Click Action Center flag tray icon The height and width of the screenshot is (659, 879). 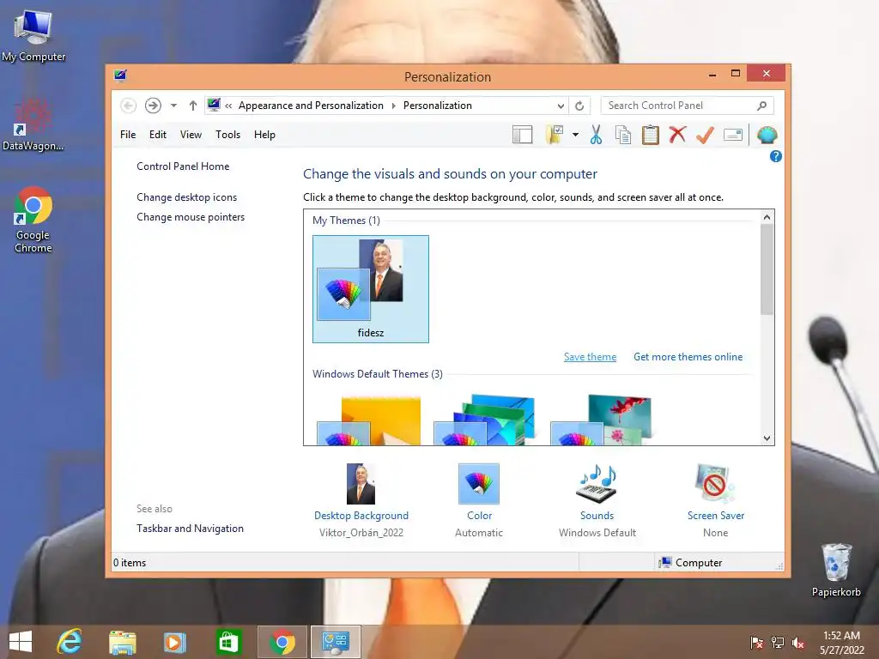click(x=756, y=643)
